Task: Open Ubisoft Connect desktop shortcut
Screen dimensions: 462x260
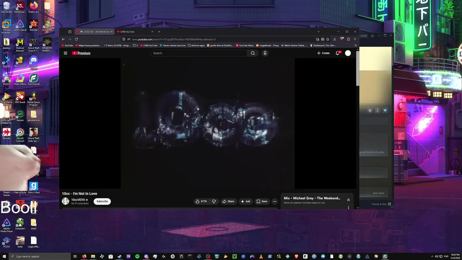Action: click(20, 135)
